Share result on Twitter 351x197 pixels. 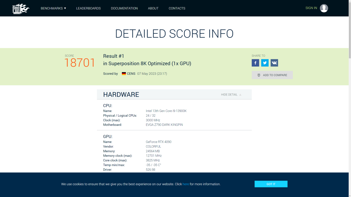tap(265, 63)
